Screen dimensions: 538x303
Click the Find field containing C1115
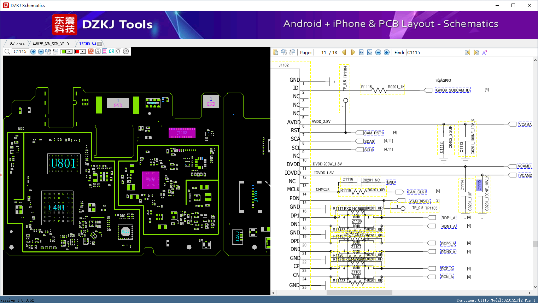tap(434, 53)
